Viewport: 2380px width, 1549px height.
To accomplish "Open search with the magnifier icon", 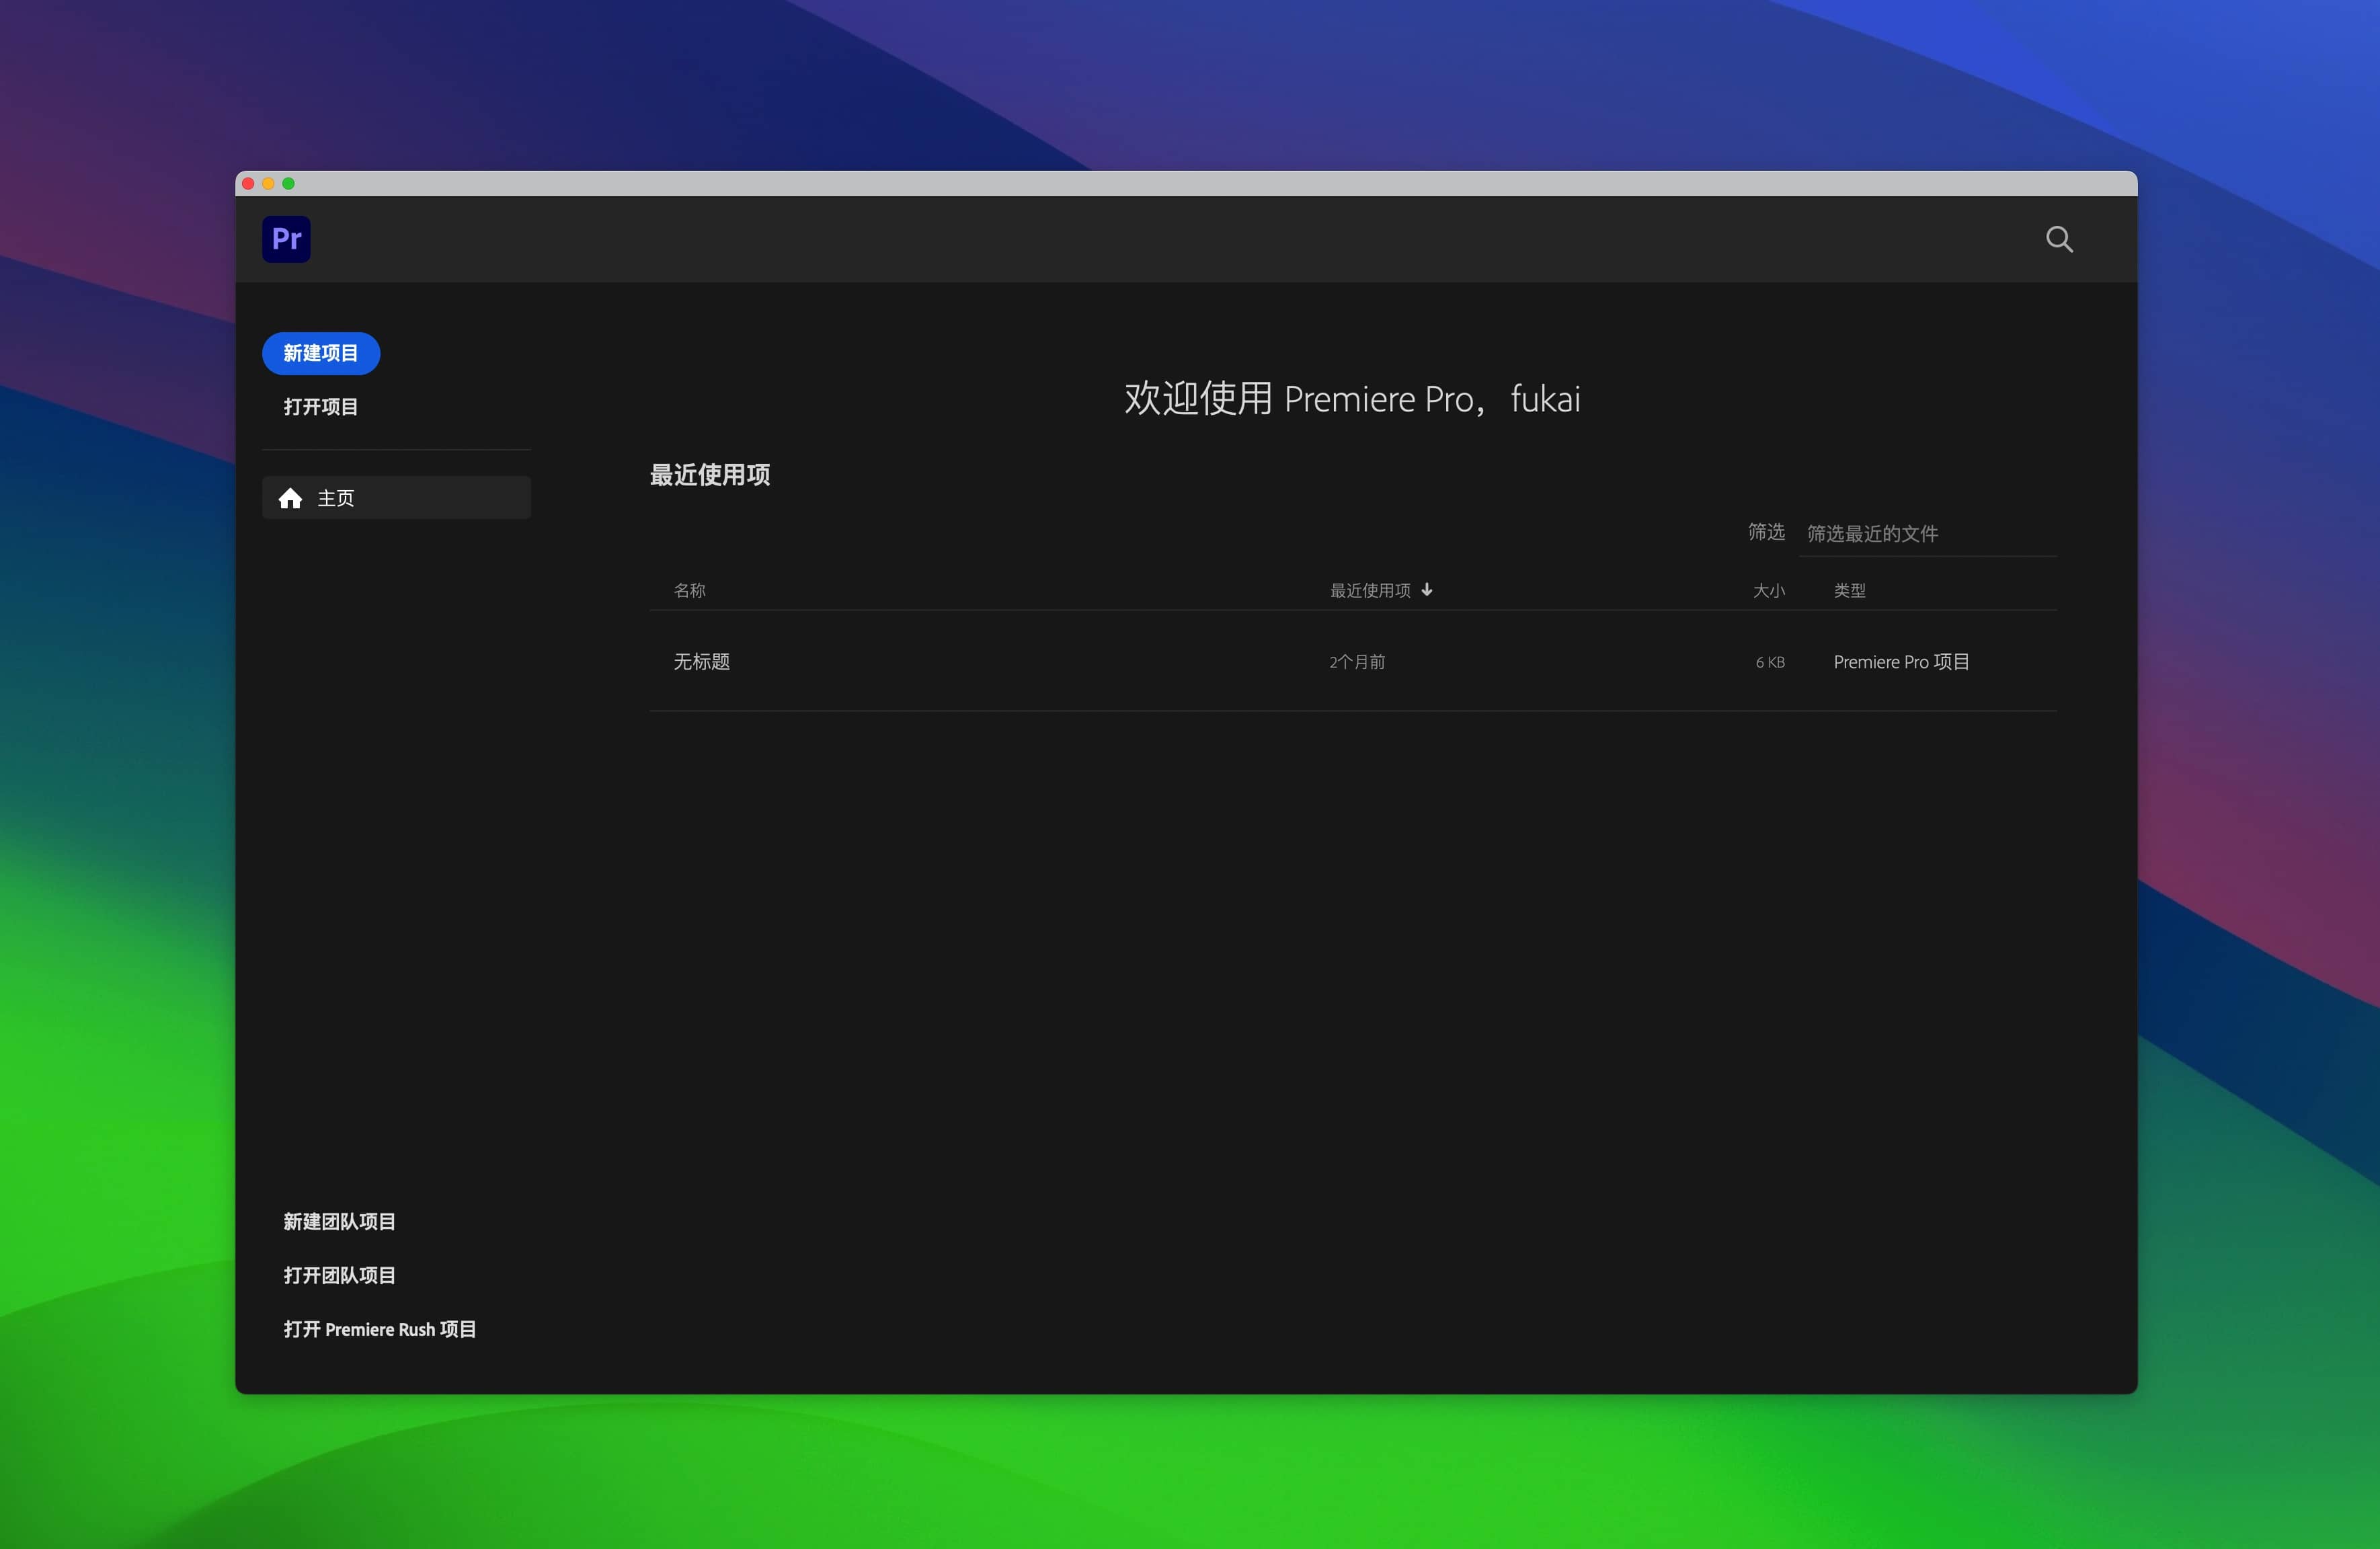I will [2058, 239].
